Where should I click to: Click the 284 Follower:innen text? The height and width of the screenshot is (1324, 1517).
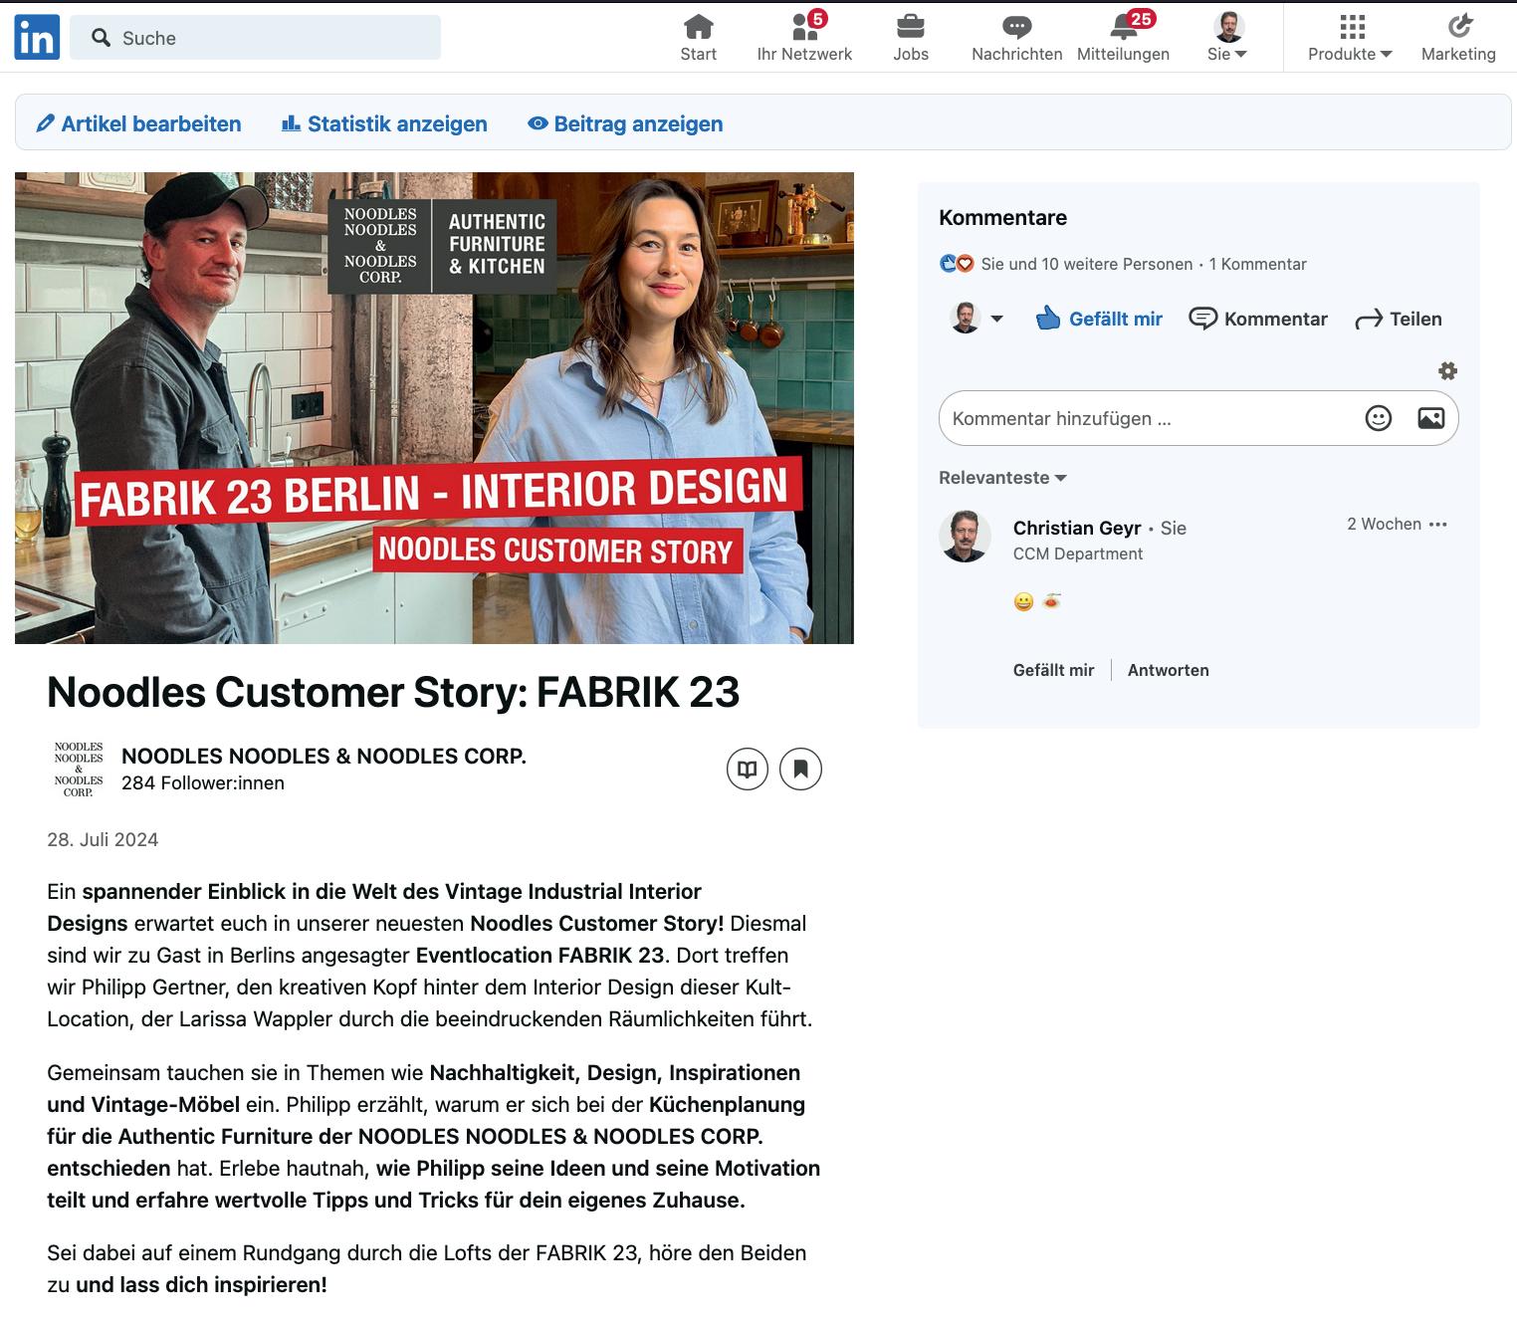203,783
